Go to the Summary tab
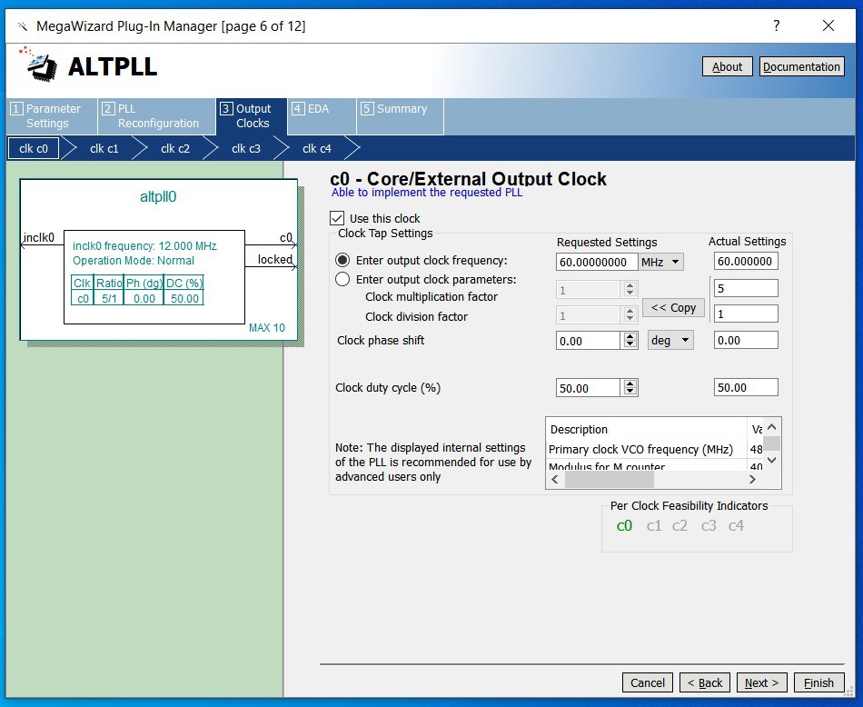 400,116
